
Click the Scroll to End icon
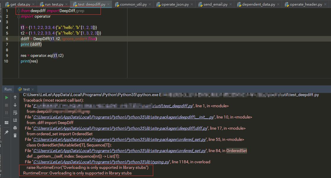(15, 120)
